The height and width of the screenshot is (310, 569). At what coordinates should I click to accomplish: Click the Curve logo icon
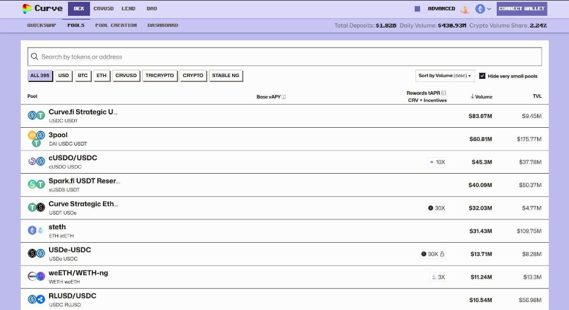[27, 9]
